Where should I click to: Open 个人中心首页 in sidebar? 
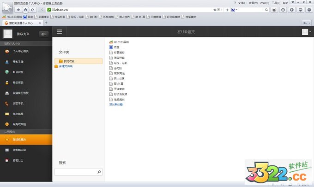click(26, 51)
